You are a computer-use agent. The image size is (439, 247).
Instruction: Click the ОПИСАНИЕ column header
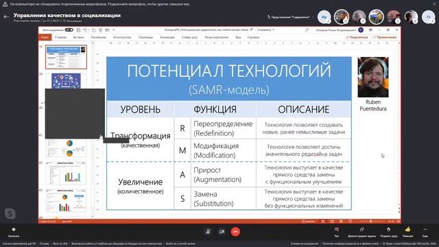point(303,109)
